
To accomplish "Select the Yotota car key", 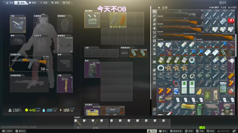I will click(x=231, y=45).
